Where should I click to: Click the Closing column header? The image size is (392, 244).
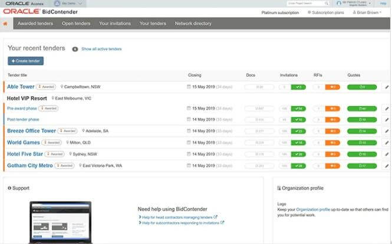coord(195,75)
